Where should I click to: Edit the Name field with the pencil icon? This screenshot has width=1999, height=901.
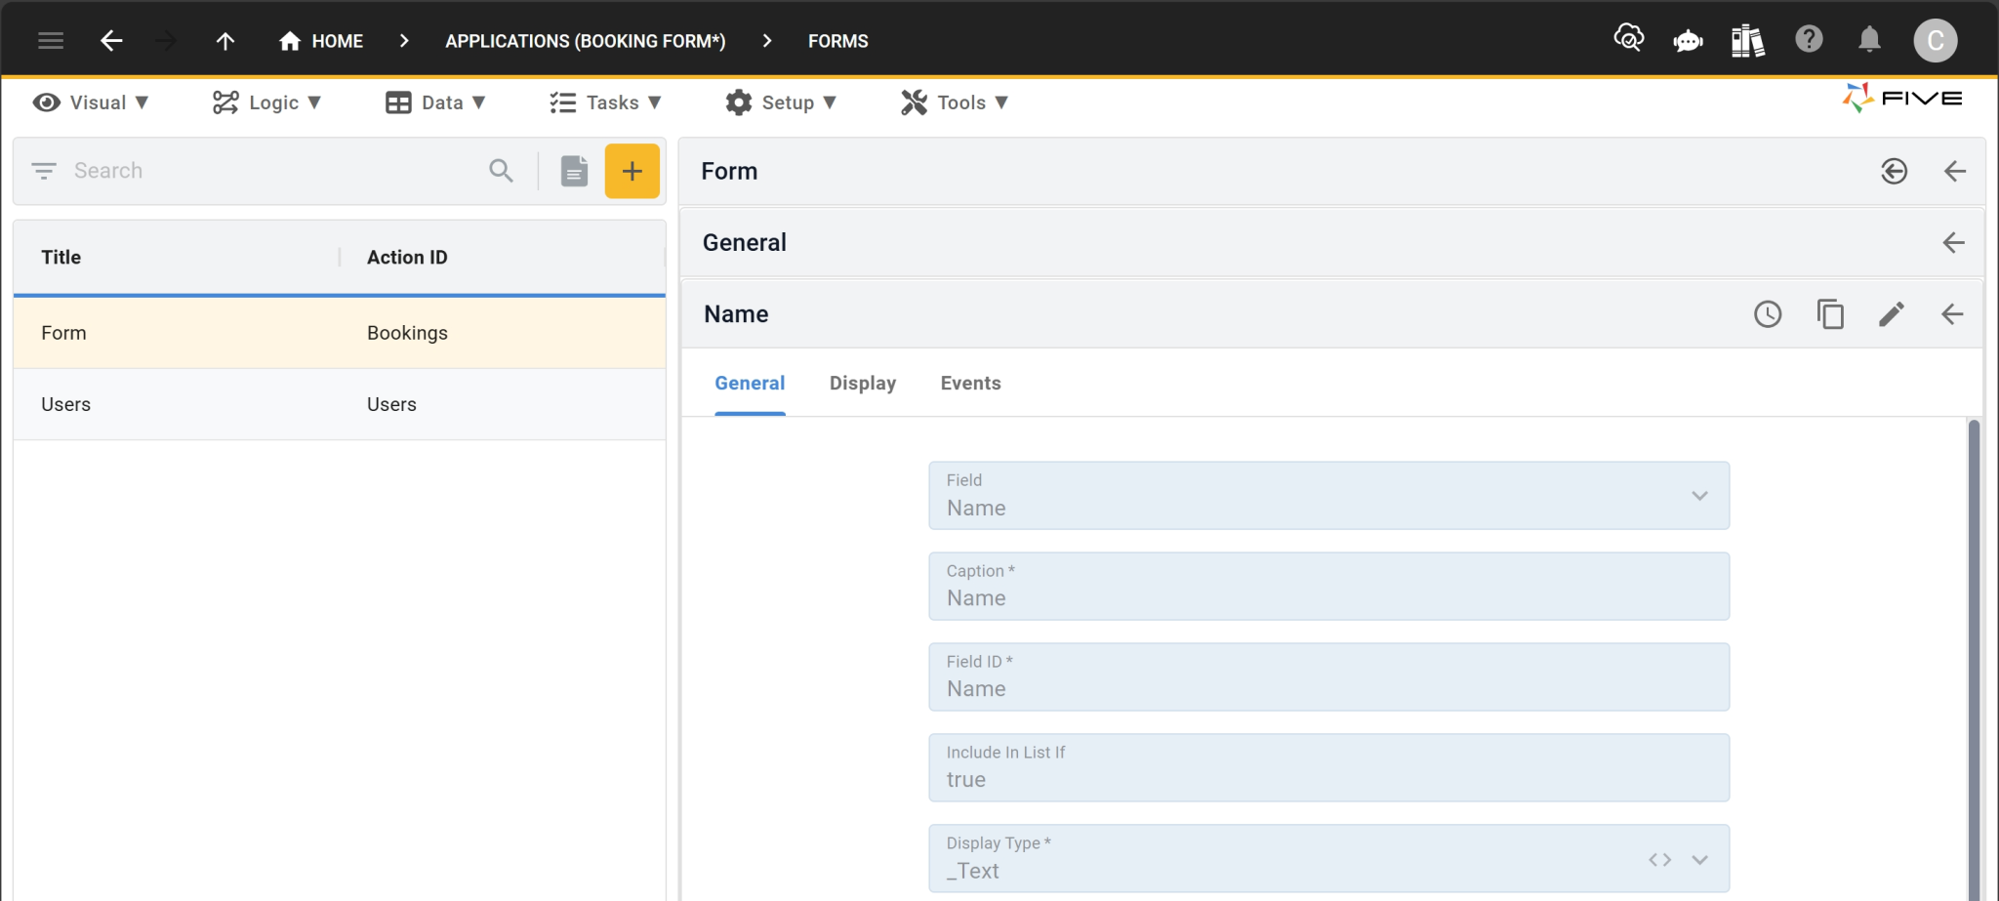1892,314
